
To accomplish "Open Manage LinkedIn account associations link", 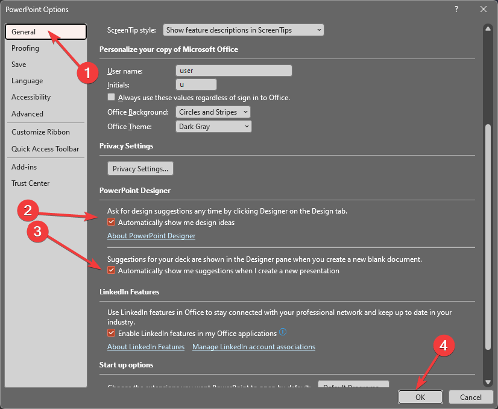I will click(254, 347).
